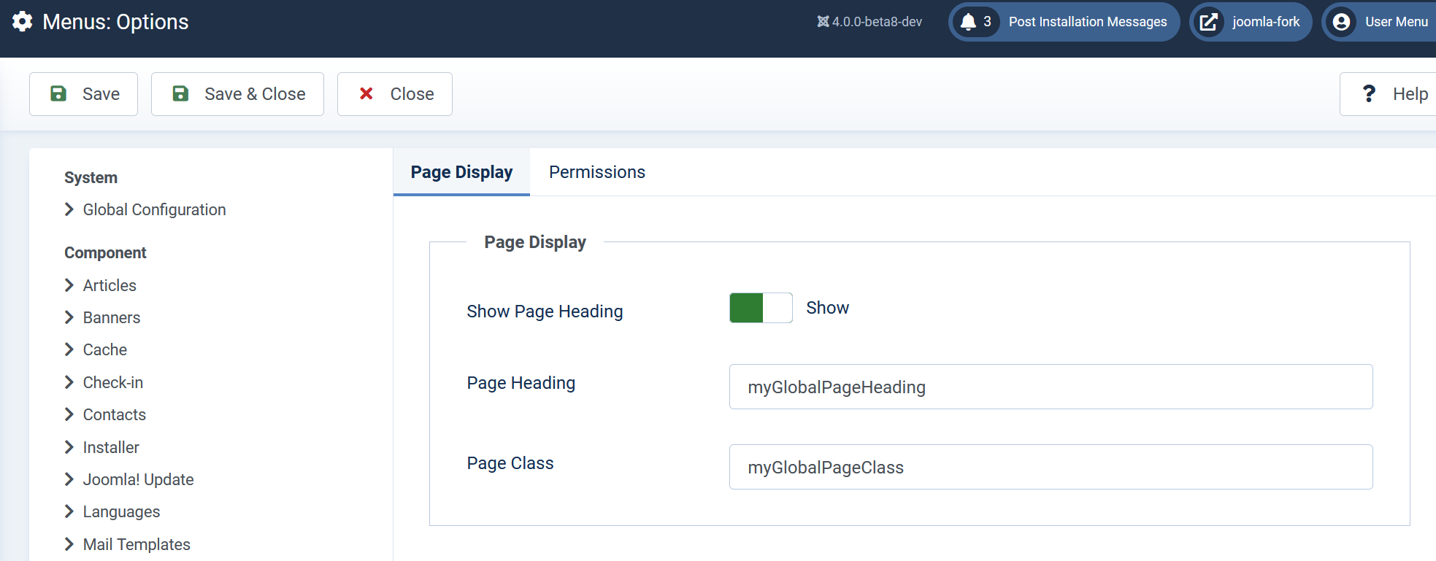Open Articles component options
This screenshot has height=561, width=1436.
110,285
